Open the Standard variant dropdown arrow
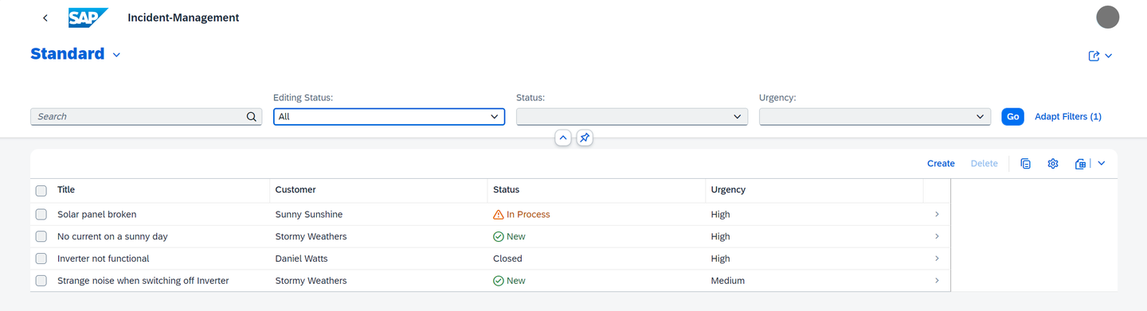This screenshot has height=311, width=1147. [x=116, y=55]
